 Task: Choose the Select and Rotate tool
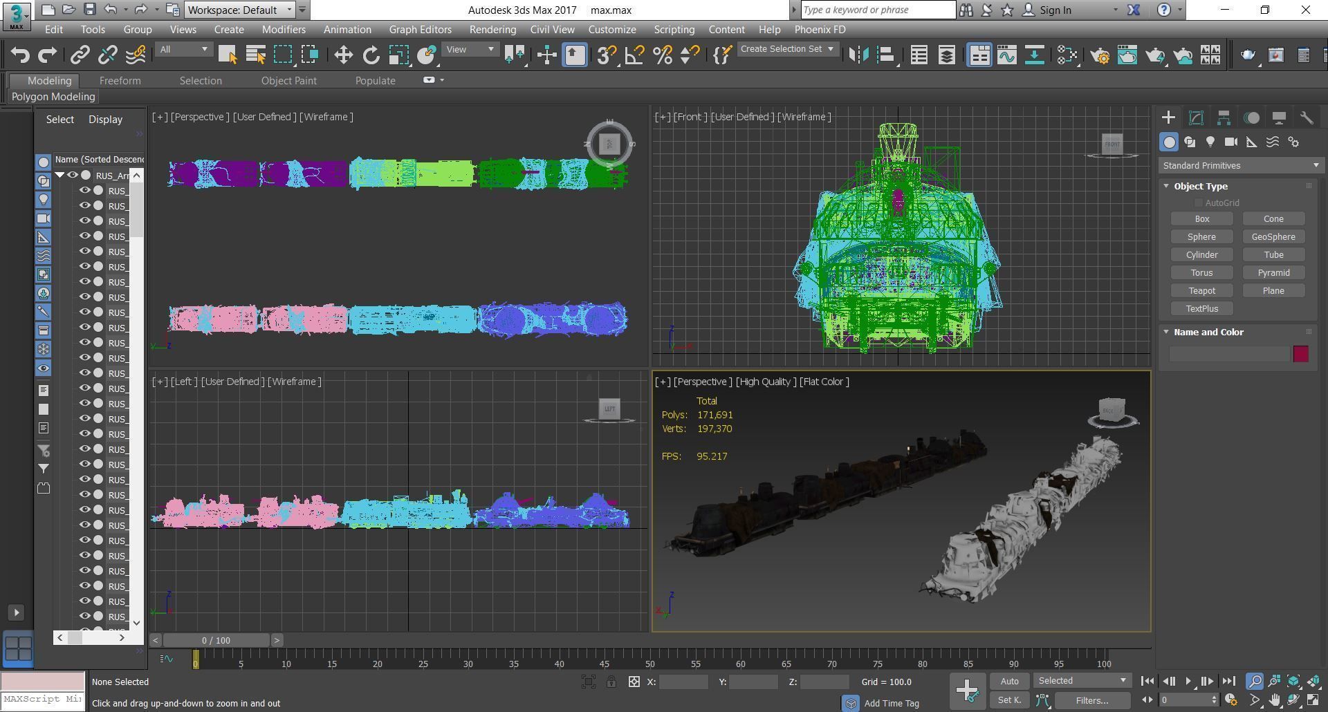(371, 55)
